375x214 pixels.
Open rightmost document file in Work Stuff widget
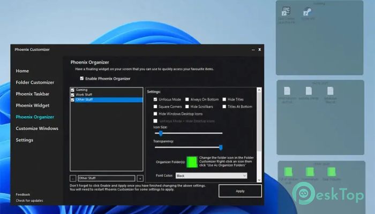[x=331, y=91]
